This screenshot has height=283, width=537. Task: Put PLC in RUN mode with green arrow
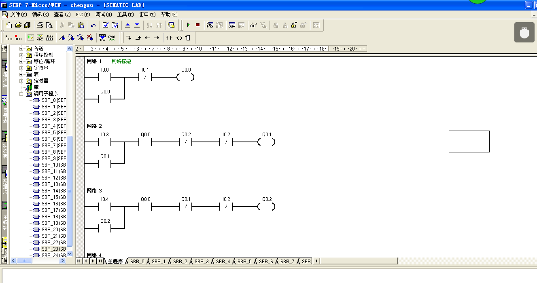point(188,25)
